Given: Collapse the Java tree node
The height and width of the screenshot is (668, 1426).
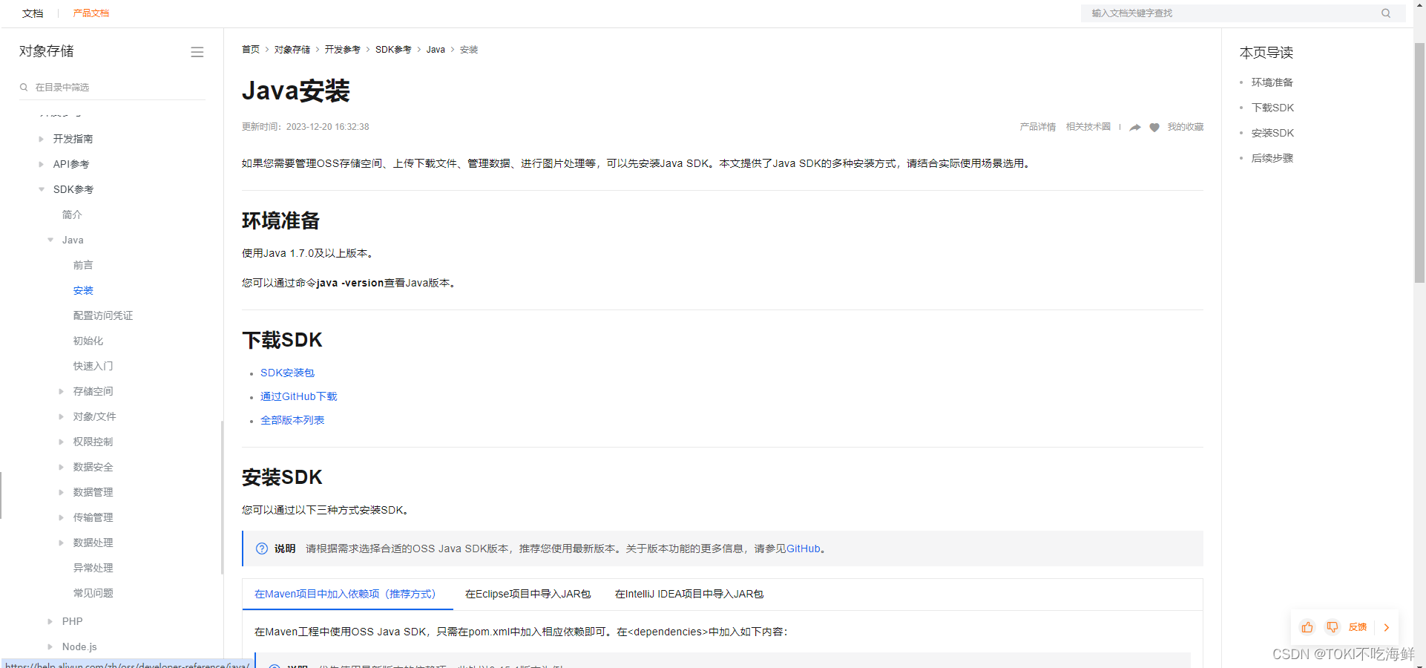Looking at the screenshot, I should 50,240.
